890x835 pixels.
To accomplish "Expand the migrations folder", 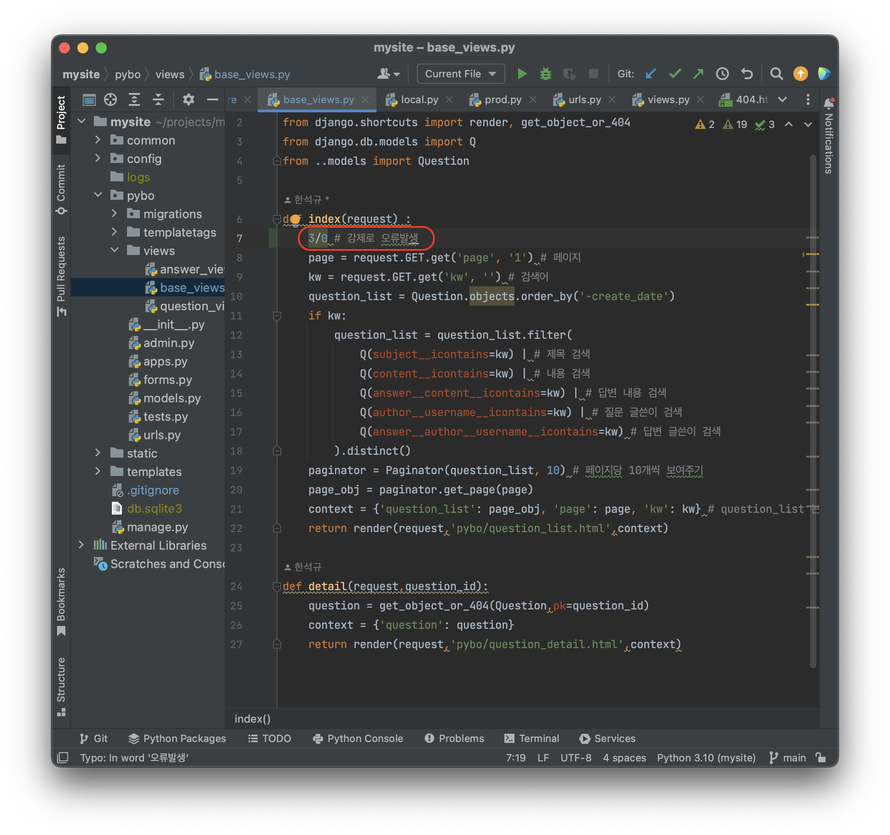I will point(115,214).
